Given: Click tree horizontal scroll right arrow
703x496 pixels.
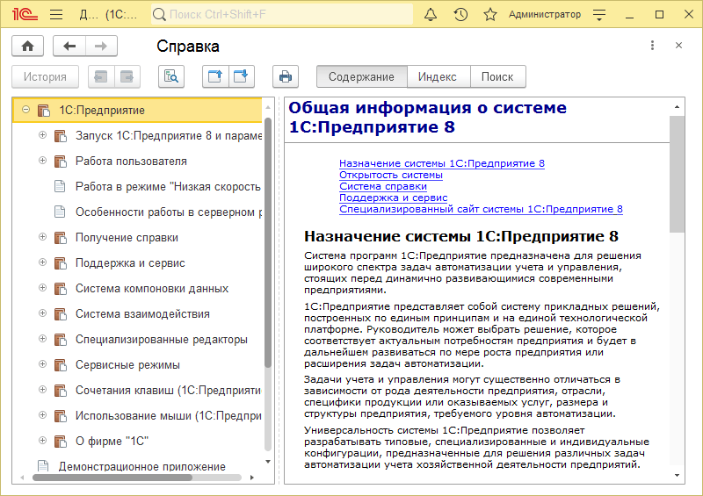Looking at the screenshot, I should point(252,478).
